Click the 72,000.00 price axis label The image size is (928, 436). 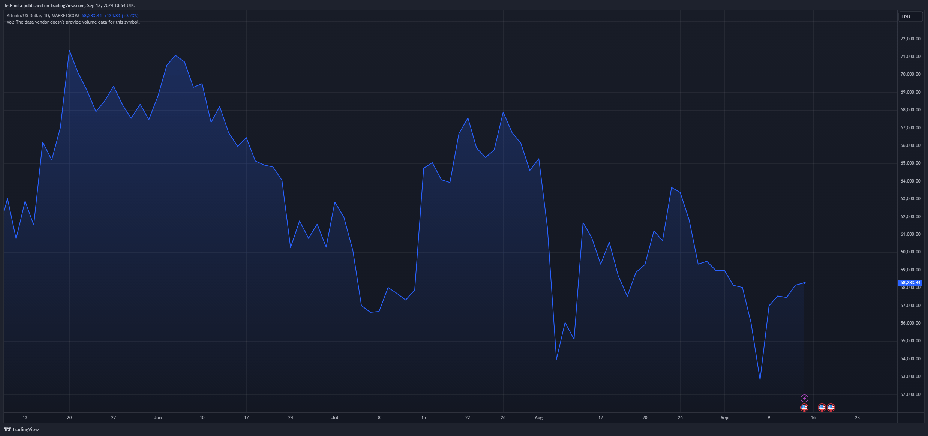coord(910,39)
